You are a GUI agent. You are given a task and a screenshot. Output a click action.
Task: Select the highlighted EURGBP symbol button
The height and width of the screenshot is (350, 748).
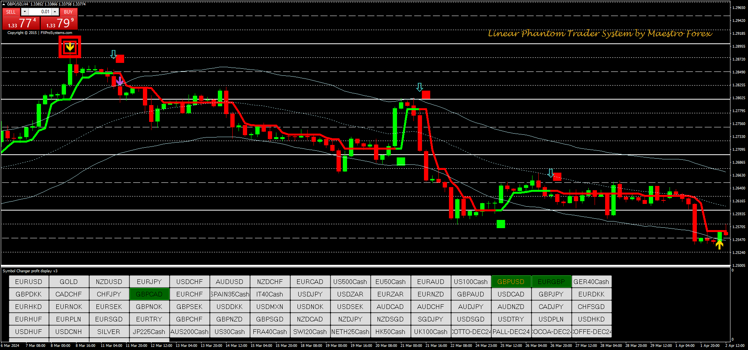(551, 282)
